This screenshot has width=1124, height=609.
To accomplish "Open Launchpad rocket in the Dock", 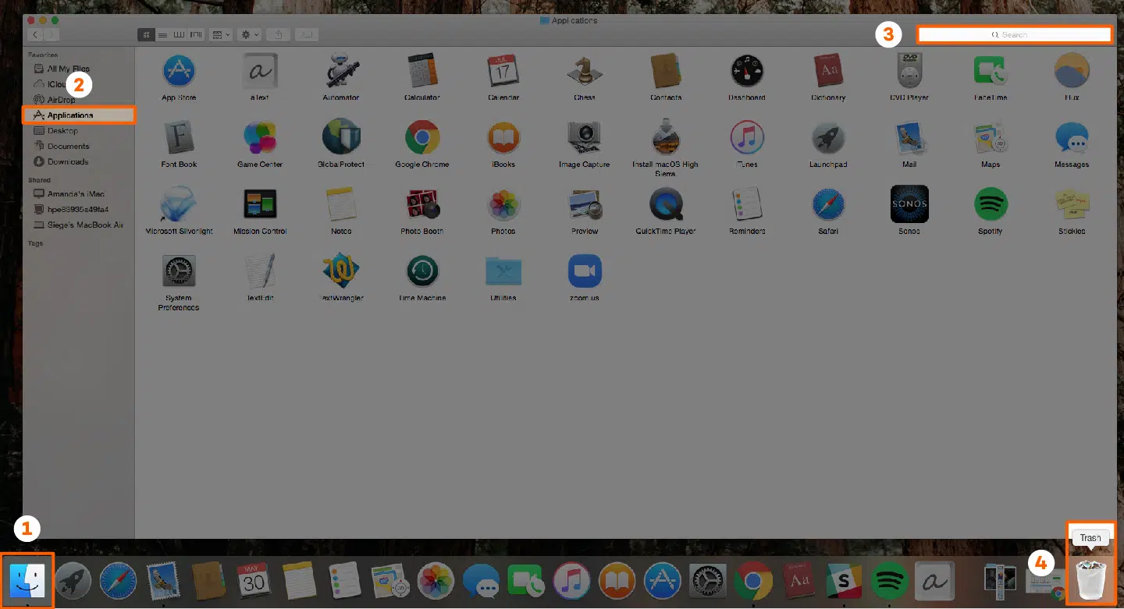I will [x=73, y=581].
